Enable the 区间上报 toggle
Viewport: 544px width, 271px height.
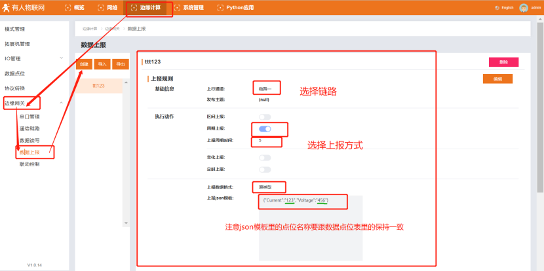265,117
